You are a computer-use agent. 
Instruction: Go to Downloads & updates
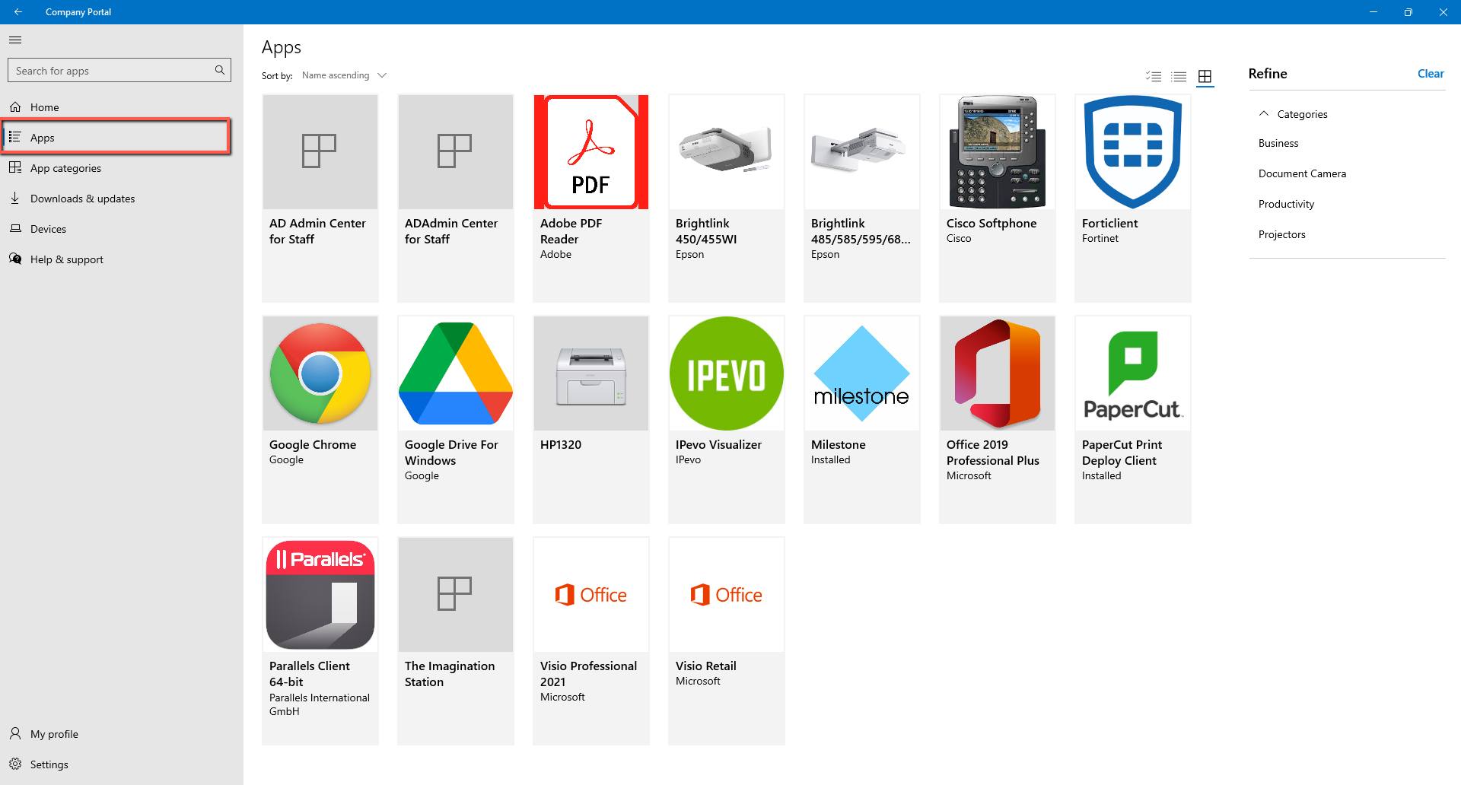point(82,199)
